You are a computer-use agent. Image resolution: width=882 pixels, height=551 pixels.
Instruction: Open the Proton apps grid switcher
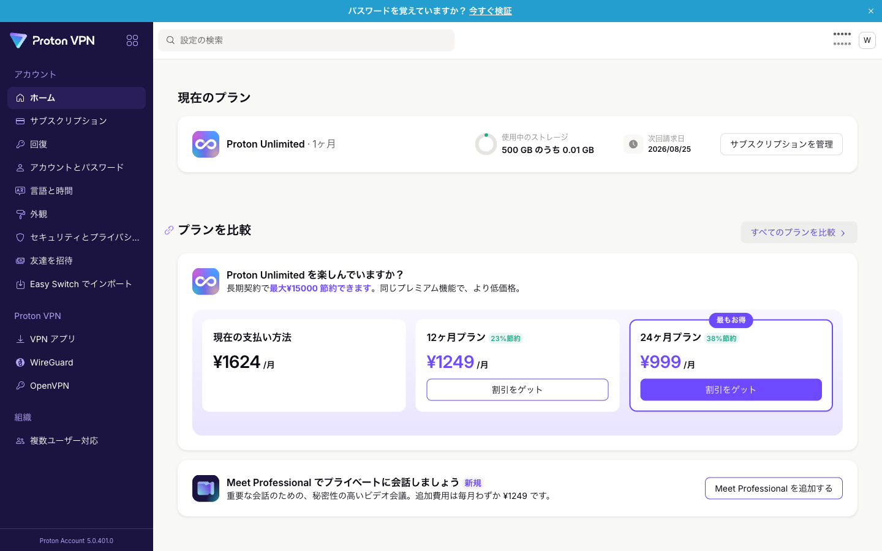point(132,40)
